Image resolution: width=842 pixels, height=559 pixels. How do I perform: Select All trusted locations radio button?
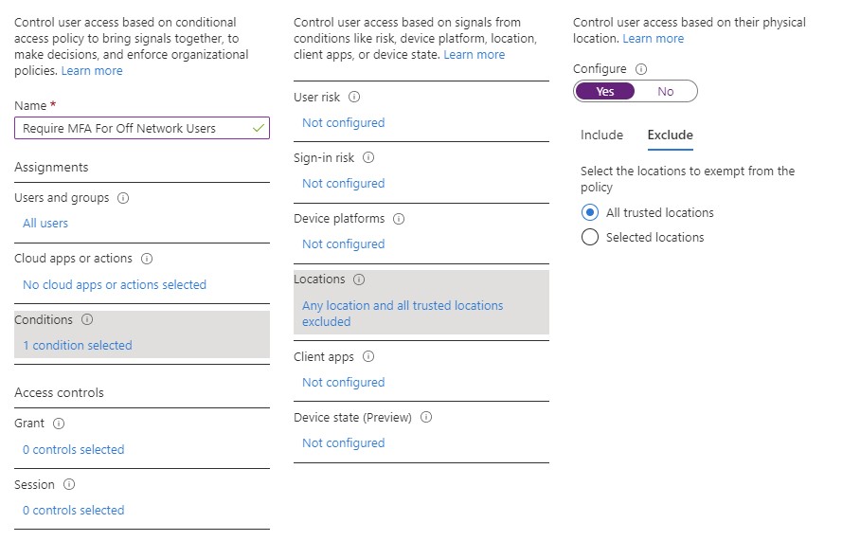(590, 212)
